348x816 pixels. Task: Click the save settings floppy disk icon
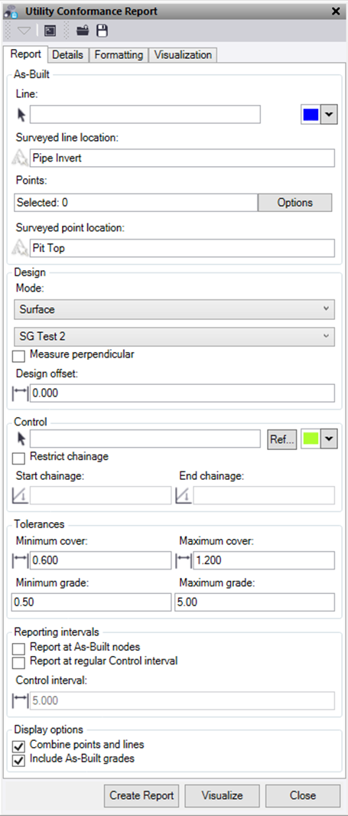click(x=102, y=31)
